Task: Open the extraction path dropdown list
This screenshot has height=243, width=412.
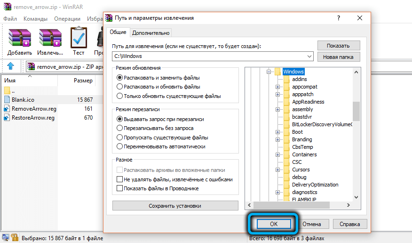Action: 309,57
